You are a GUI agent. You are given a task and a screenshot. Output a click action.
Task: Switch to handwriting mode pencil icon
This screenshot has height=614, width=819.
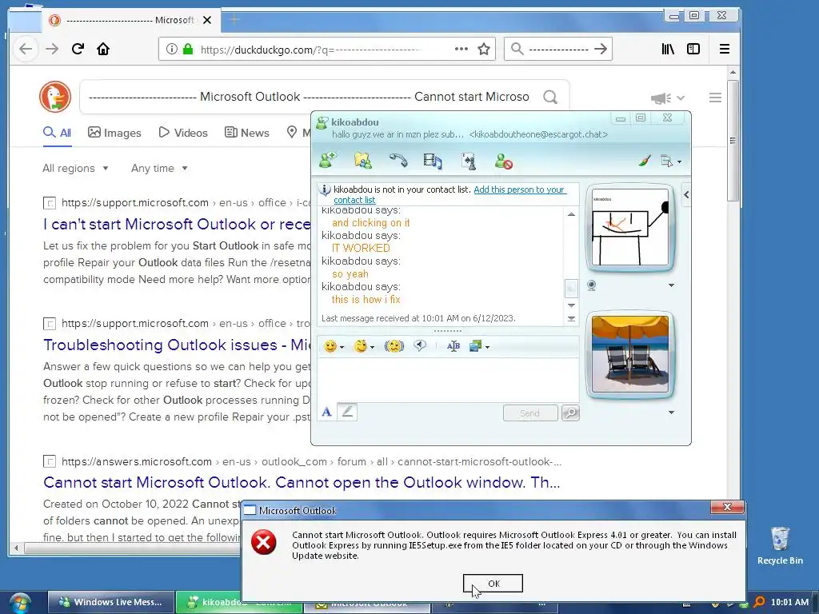(347, 412)
